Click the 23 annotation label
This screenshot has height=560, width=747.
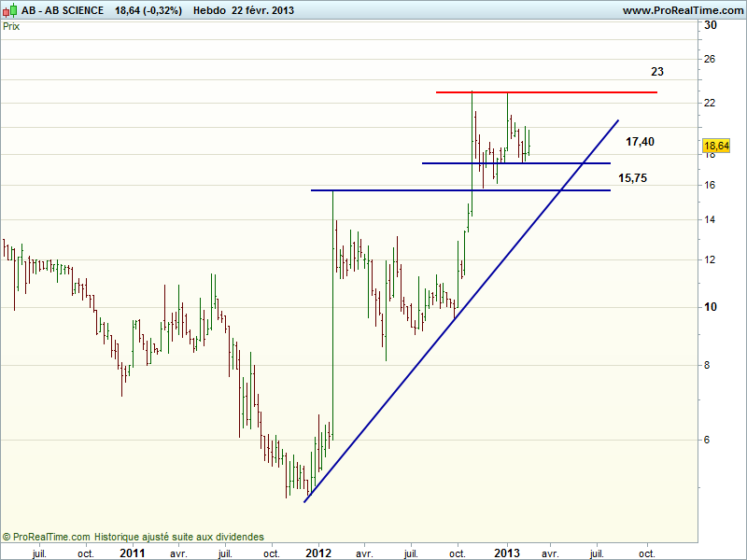click(657, 72)
